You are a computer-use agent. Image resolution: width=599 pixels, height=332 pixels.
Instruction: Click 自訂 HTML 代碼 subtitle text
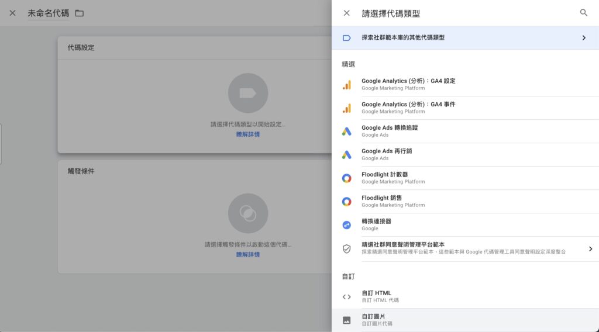pyautogui.click(x=380, y=300)
